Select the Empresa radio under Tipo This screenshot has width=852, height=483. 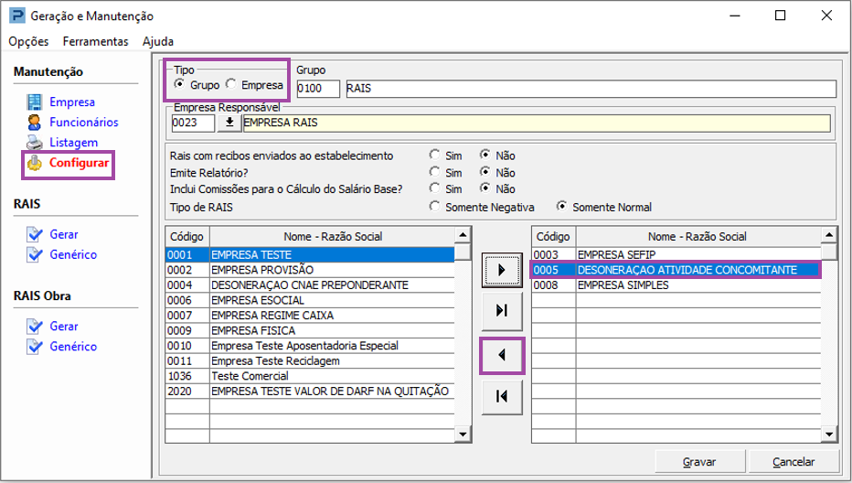pos(231,84)
